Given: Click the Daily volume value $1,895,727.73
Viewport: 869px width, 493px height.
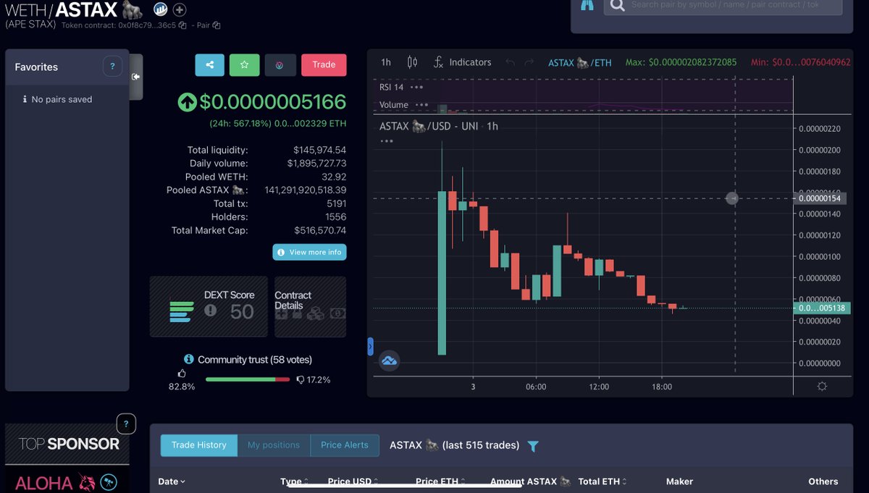Looking at the screenshot, I should coord(316,164).
